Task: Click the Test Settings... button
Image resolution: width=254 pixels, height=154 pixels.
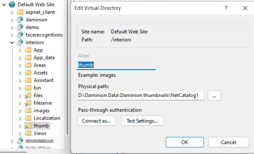Action: click(142, 121)
